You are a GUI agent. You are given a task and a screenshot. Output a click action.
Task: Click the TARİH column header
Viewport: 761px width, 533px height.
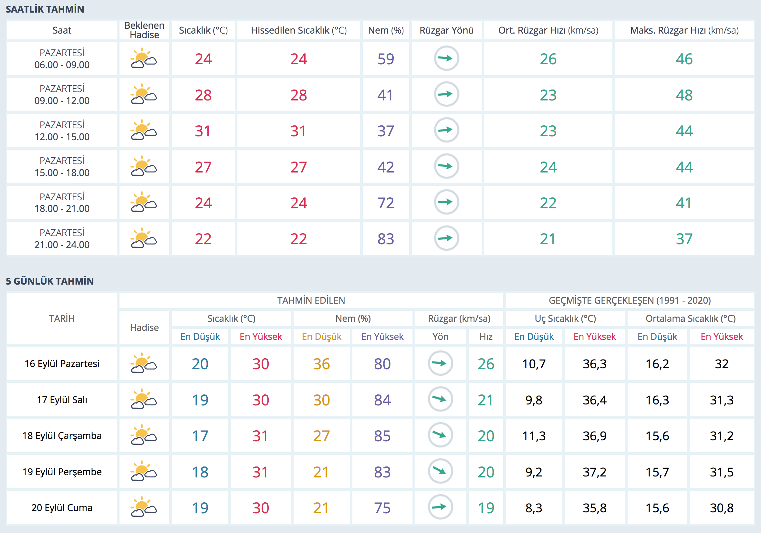62,319
